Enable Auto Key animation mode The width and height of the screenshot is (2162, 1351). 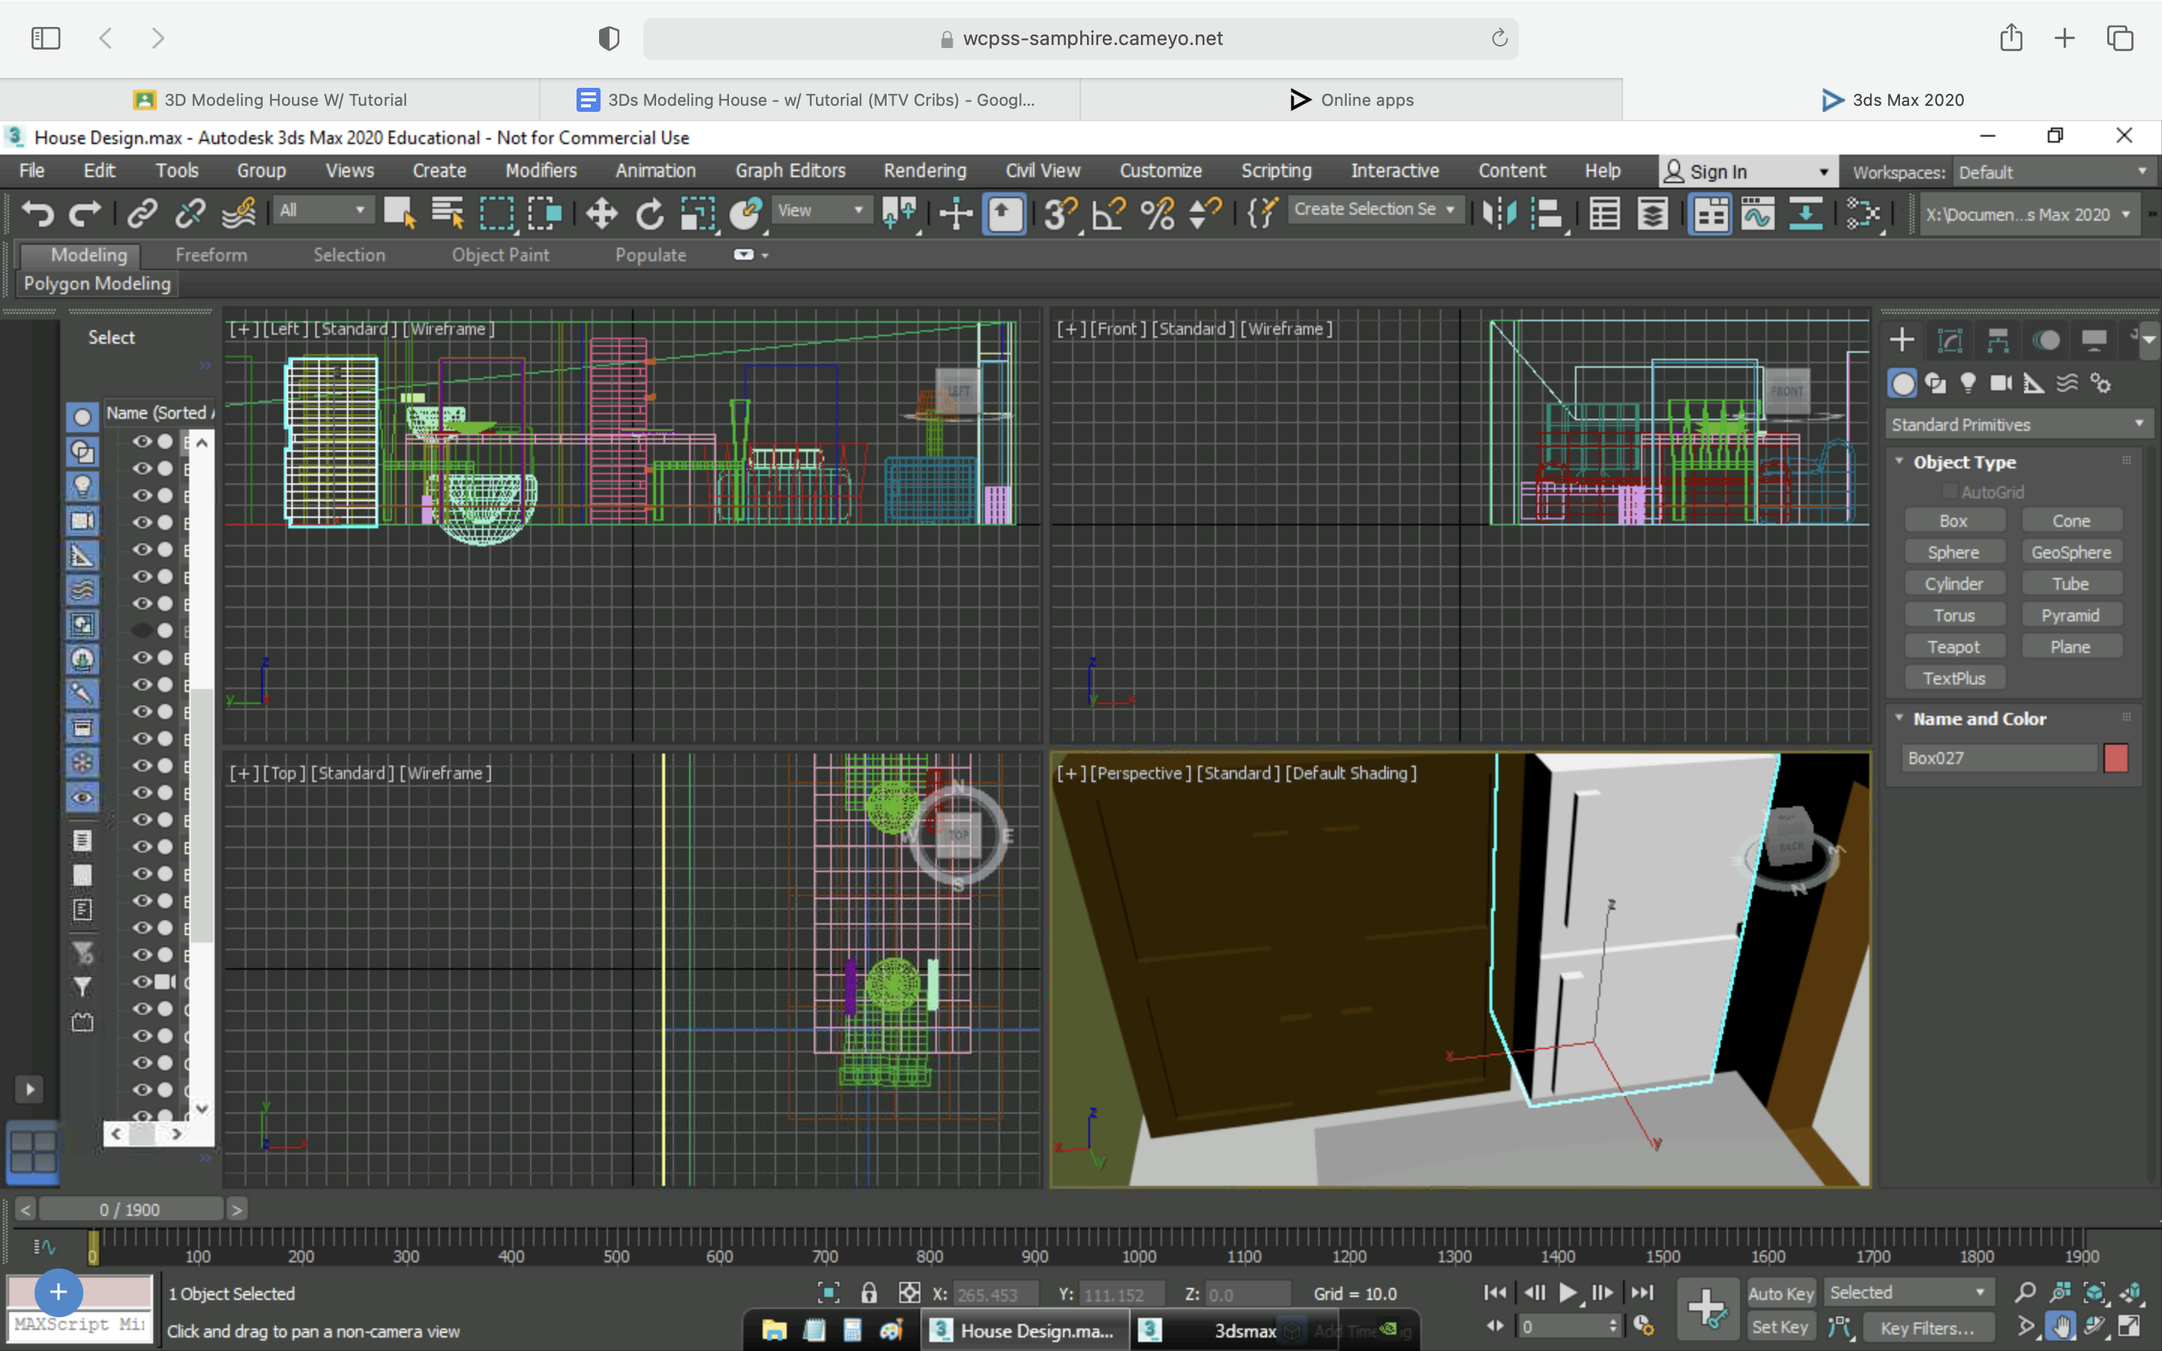[1780, 1292]
